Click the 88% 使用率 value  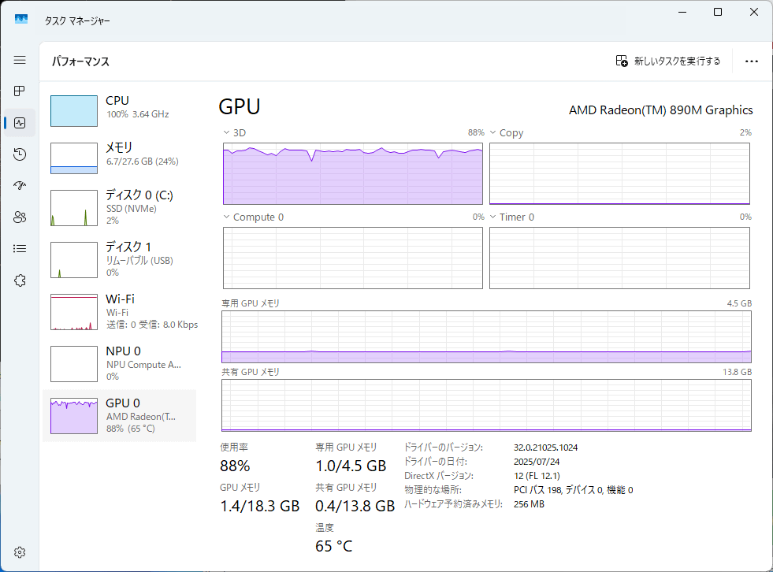235,466
